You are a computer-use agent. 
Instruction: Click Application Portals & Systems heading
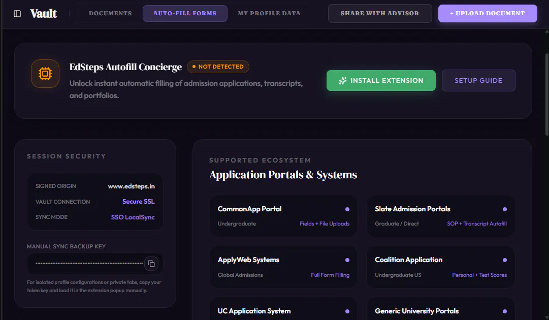pyautogui.click(x=283, y=175)
